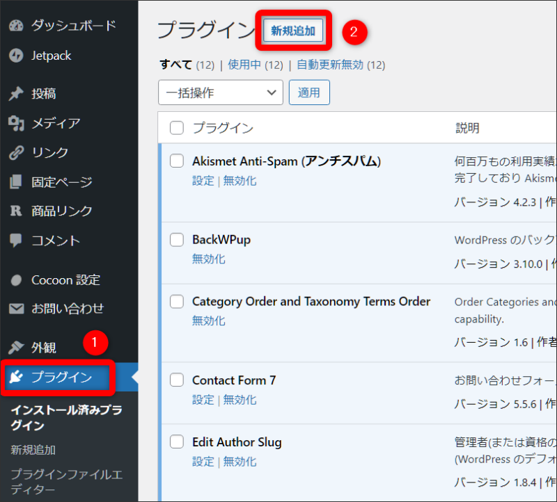This screenshot has height=502, width=557.
Task: Click the R icon beside 商品リンク
Action: [x=16, y=211]
